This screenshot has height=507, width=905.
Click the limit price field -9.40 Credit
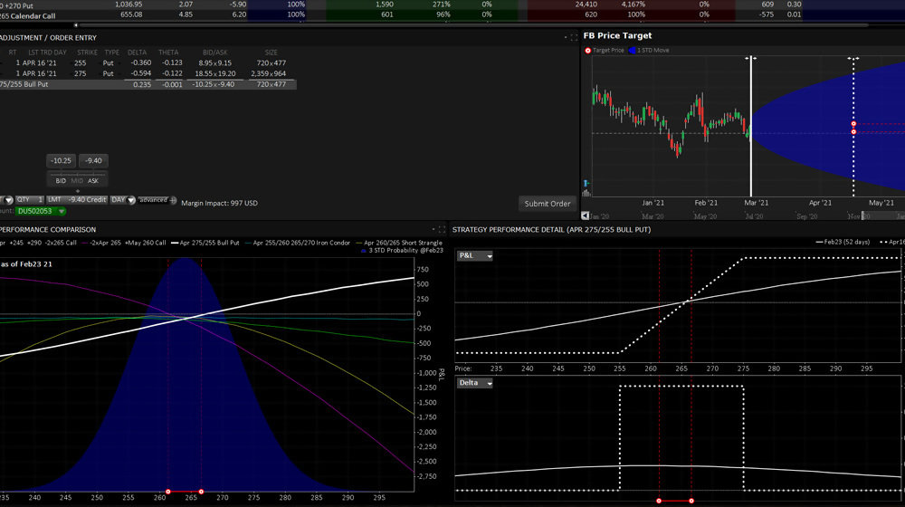(x=89, y=200)
